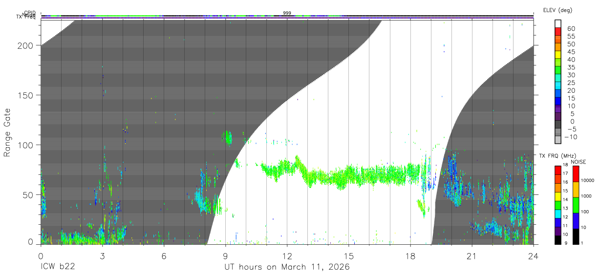Click the '21' UT hour tick label
The height and width of the screenshot is (277, 600).
(471, 256)
